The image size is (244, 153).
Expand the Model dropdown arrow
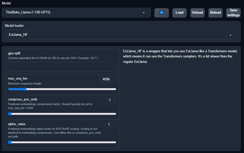(144, 13)
